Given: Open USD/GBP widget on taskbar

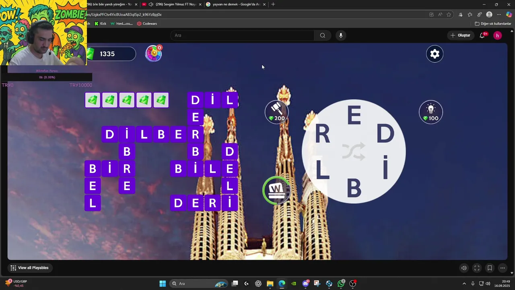Looking at the screenshot, I should point(16,283).
